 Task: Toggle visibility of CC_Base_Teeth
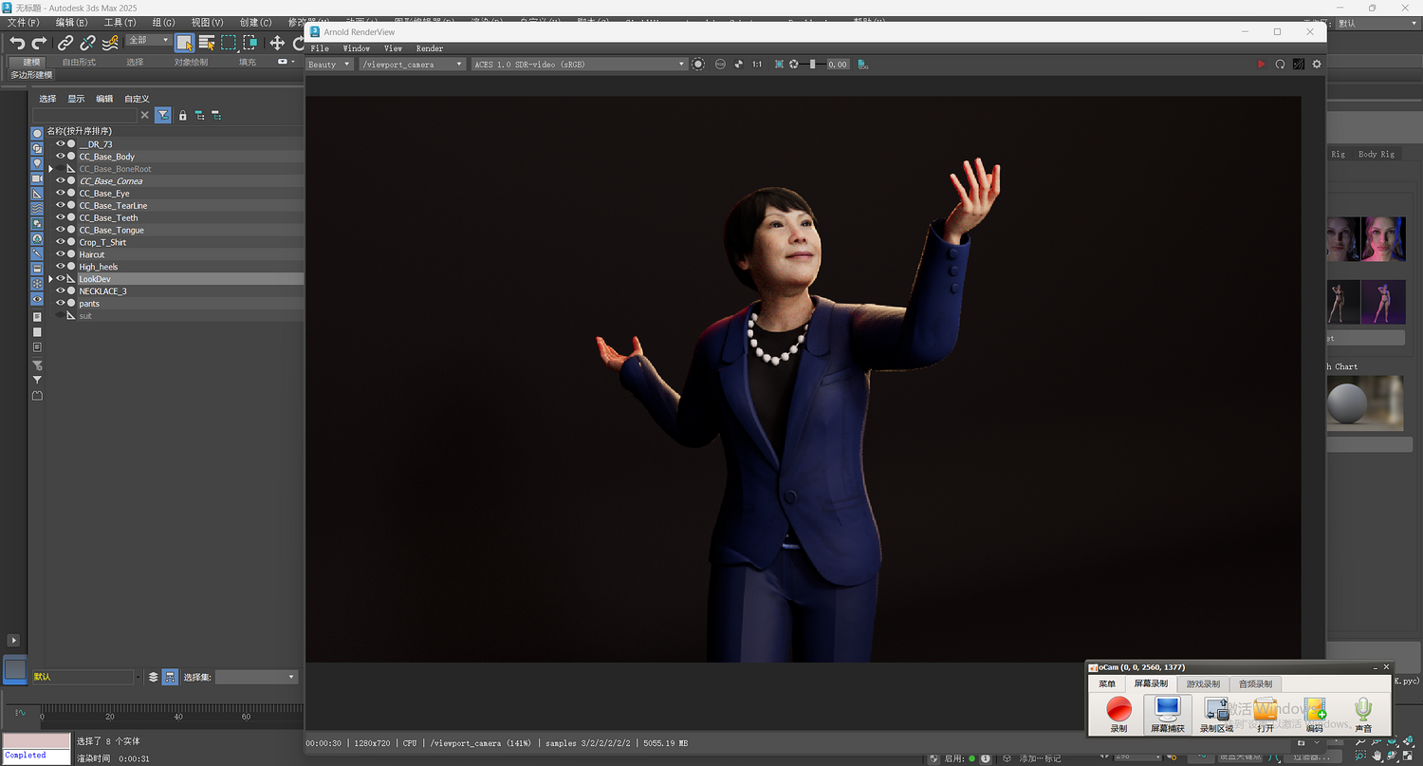(61, 218)
